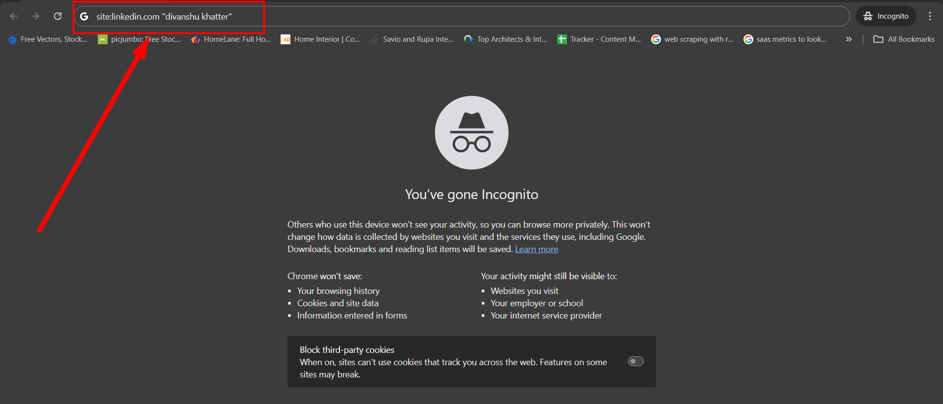
Task: Click 'Websites you visit' list item
Action: 525,291
